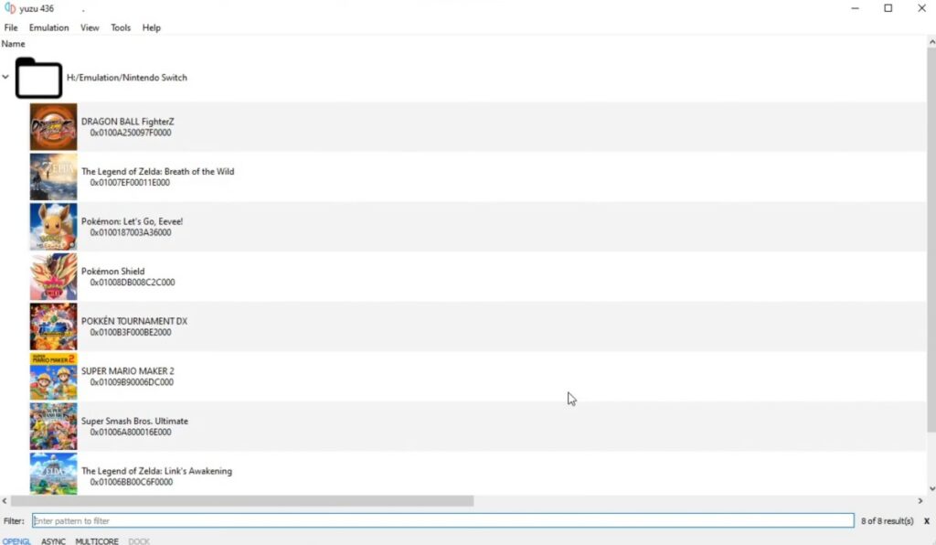Click the Super Smash Bros. Ultimate cover icon
This screenshot has height=545, width=936.
[x=53, y=426]
